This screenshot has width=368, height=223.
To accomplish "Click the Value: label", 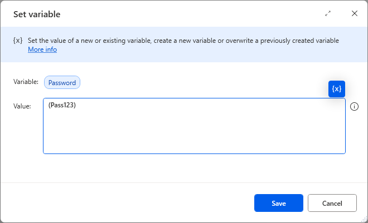I will pyautogui.click(x=22, y=106).
